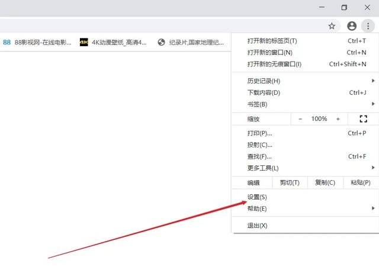Decrease zoom with the minus button
Image resolution: width=379 pixels, height=276 pixels.
(x=300, y=119)
